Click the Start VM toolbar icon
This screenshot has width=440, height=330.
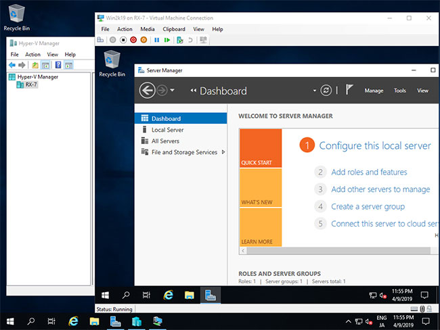[112, 40]
